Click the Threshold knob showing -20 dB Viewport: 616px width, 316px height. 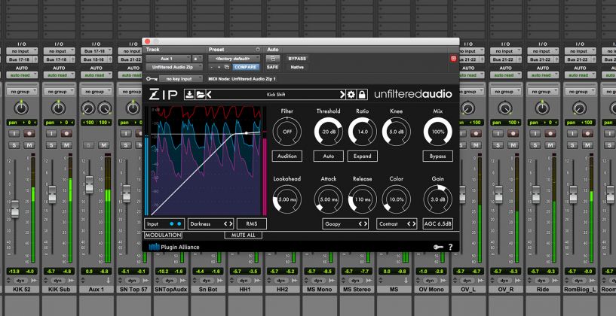point(329,132)
